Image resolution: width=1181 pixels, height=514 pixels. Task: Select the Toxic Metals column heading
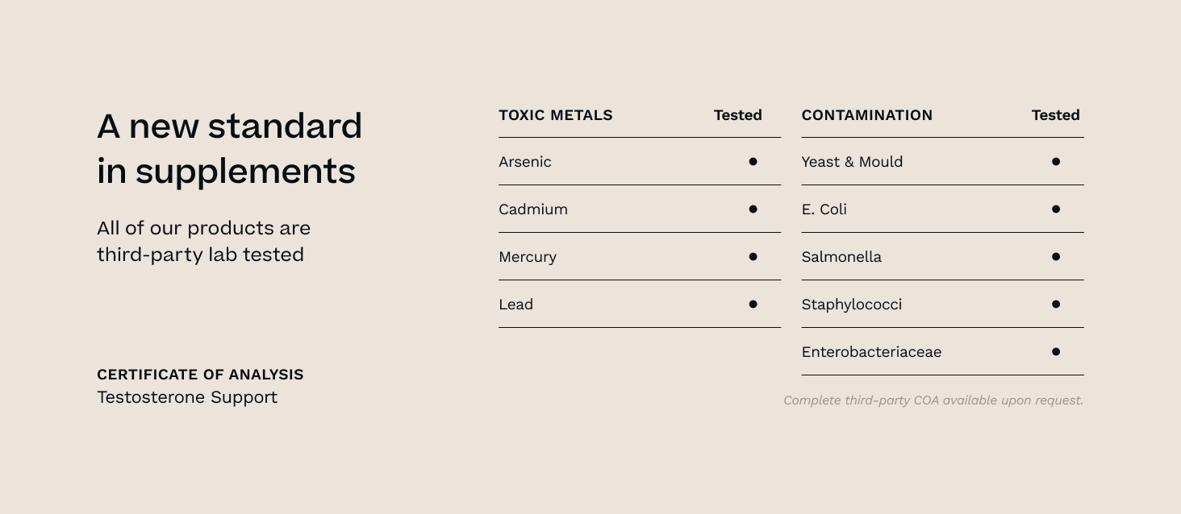556,115
